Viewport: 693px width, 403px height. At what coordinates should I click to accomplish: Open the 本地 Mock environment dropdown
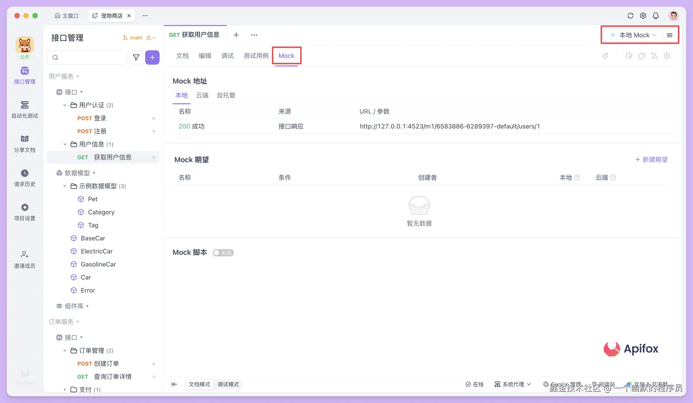pyautogui.click(x=634, y=35)
